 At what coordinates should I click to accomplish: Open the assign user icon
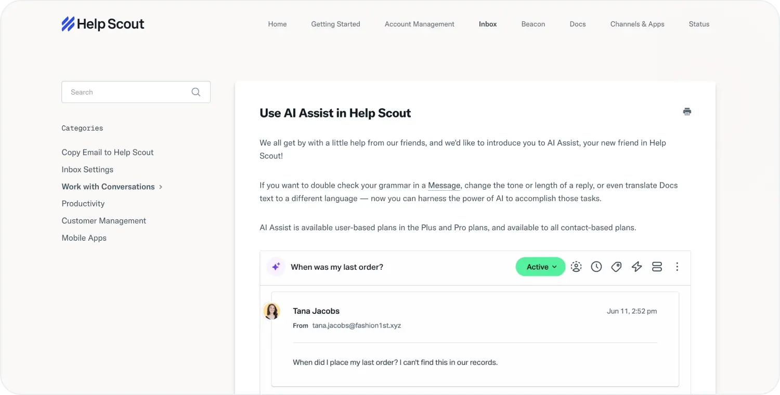[576, 267]
